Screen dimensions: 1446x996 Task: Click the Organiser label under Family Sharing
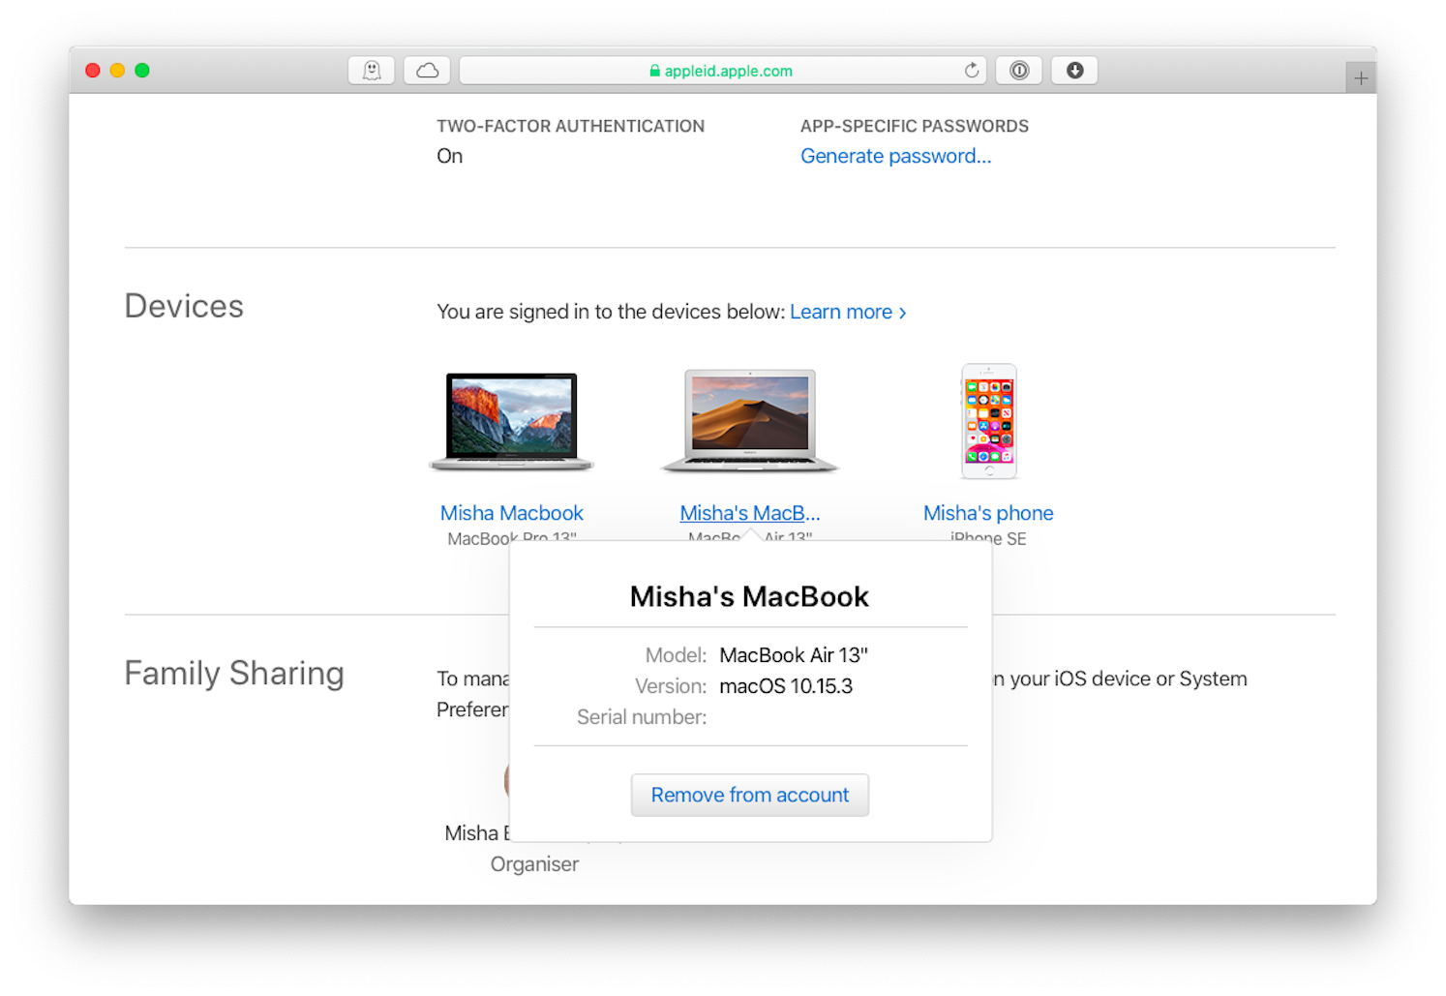click(x=534, y=863)
